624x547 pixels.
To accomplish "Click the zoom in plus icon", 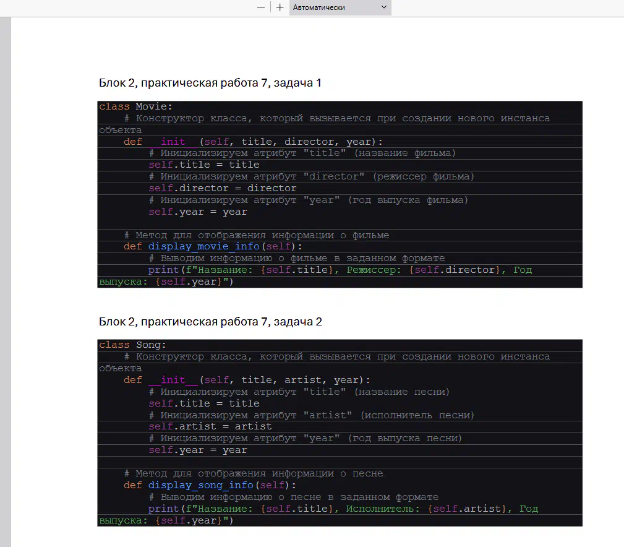I will pos(280,7).
